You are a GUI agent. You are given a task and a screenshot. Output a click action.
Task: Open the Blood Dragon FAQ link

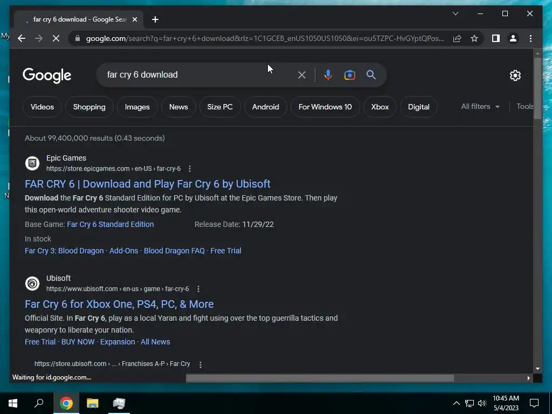(174, 251)
